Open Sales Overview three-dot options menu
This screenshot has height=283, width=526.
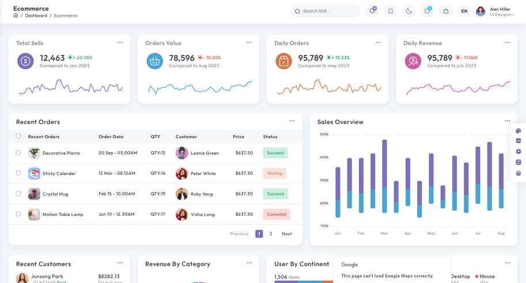[x=507, y=121]
